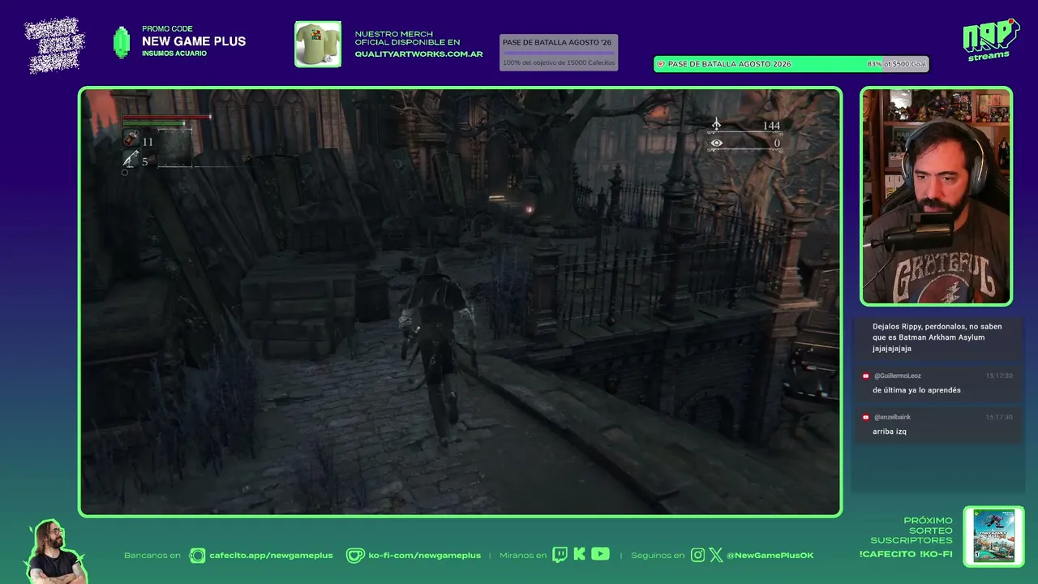1038x584 pixels.
Task: Click the "83% of $500 Goal" text
Action: [x=896, y=64]
